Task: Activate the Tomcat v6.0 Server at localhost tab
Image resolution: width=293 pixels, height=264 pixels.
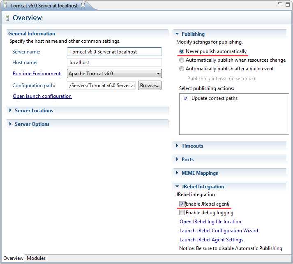Action: pos(44,6)
